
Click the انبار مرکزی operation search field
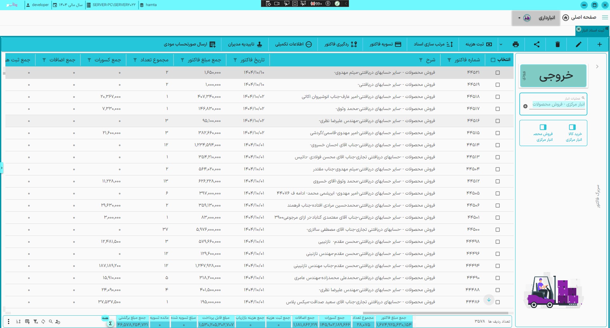point(558,104)
